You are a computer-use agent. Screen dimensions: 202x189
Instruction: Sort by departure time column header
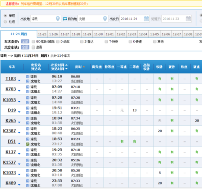click(x=59, y=65)
